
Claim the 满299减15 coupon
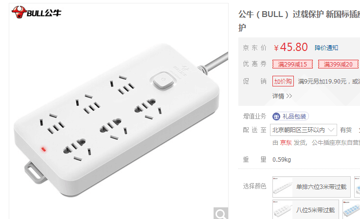[x=292, y=65]
